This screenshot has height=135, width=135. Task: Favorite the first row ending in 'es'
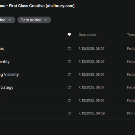click(x=69, y=49)
